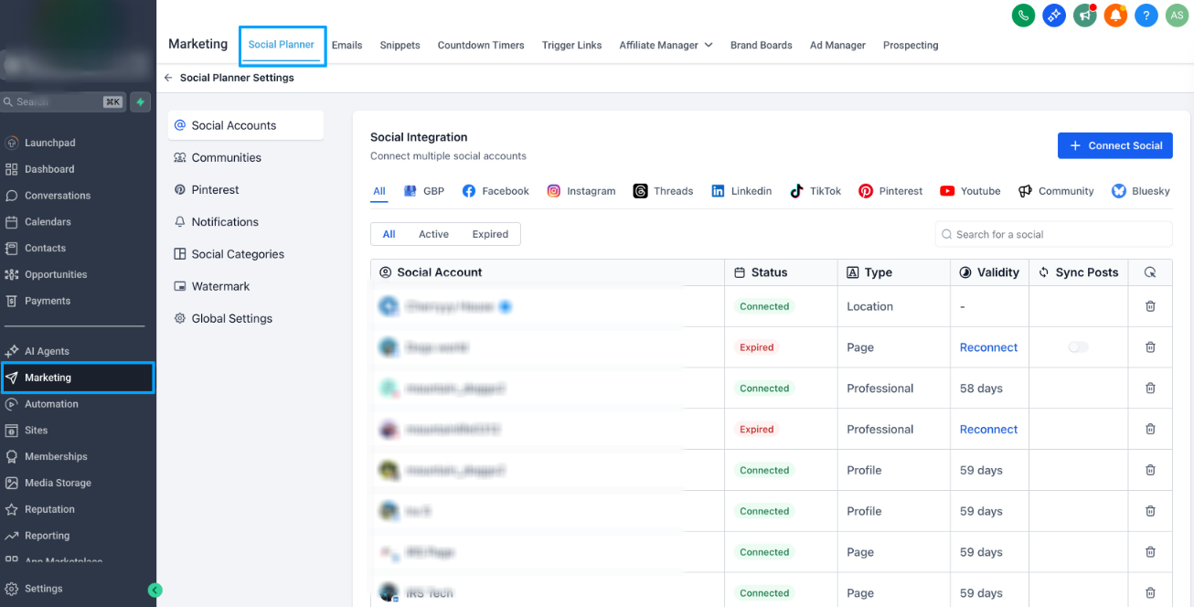Open the orange notifications bell

coord(1114,15)
